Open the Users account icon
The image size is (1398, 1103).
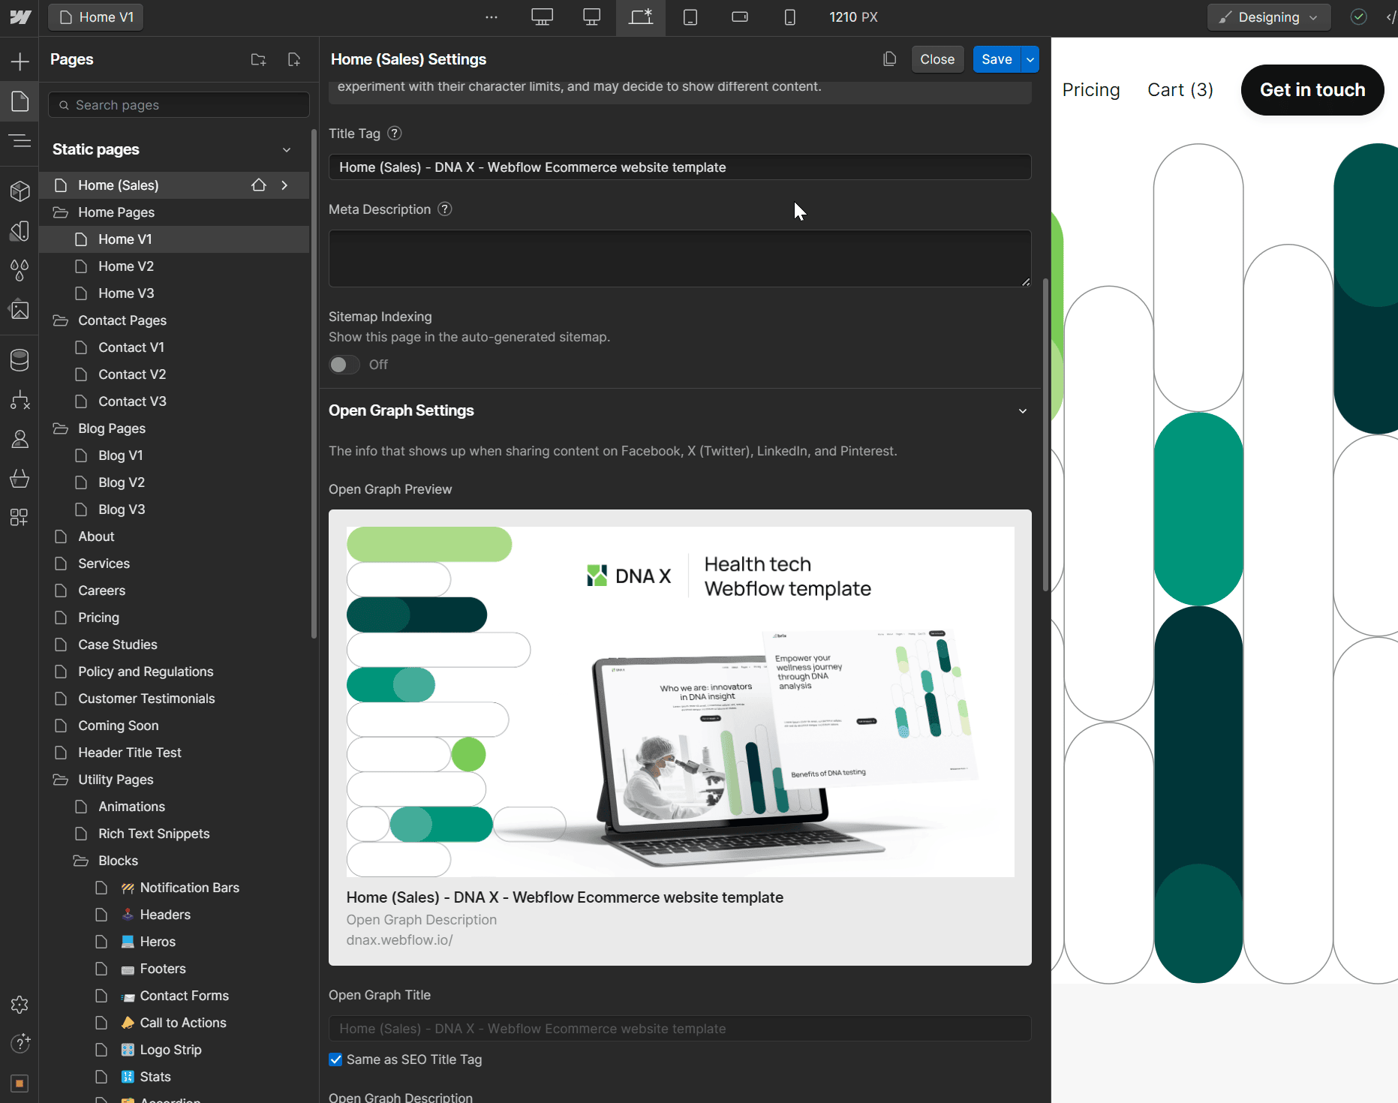coord(20,439)
